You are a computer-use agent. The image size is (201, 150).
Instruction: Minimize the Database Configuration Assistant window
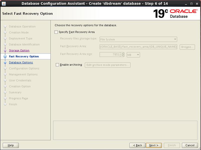tap(186, 3)
